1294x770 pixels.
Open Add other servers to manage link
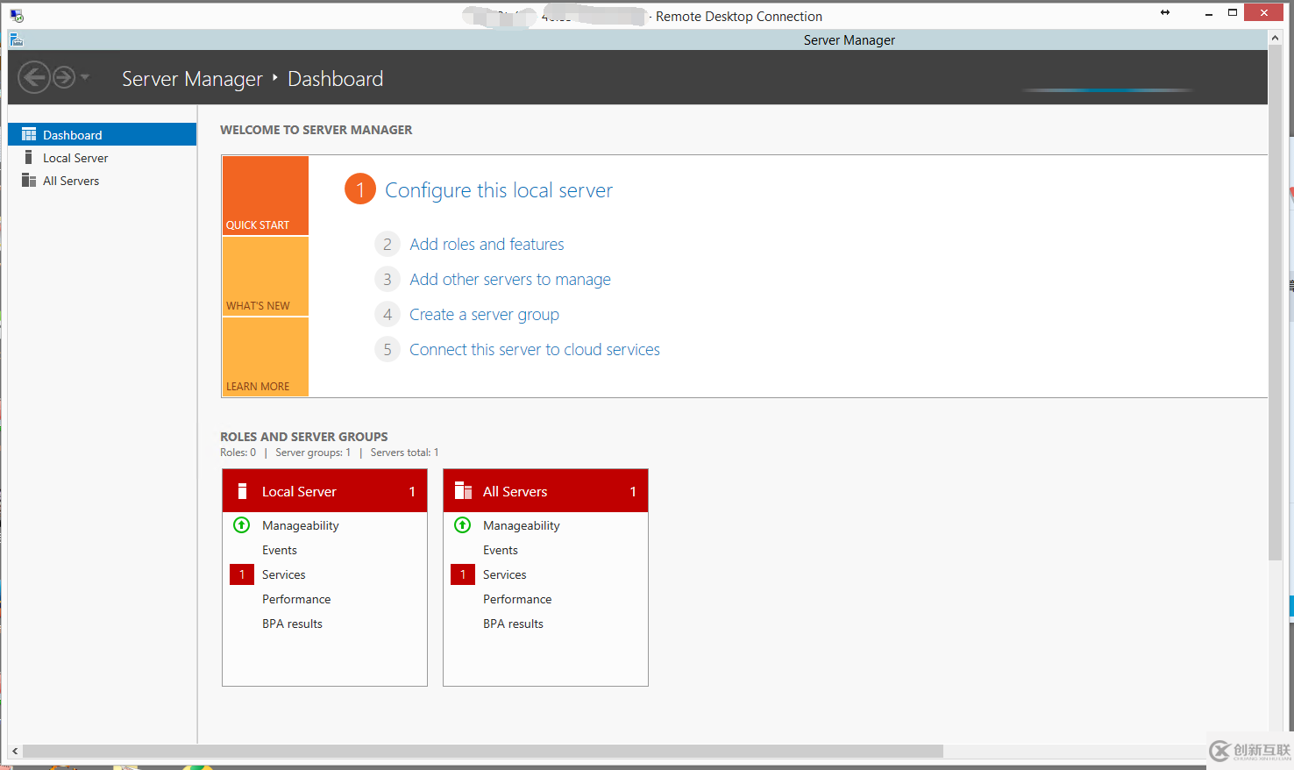510,279
